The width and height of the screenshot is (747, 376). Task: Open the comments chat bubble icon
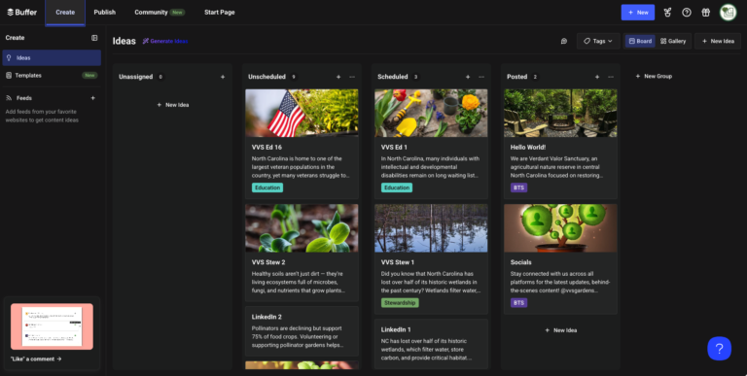563,42
